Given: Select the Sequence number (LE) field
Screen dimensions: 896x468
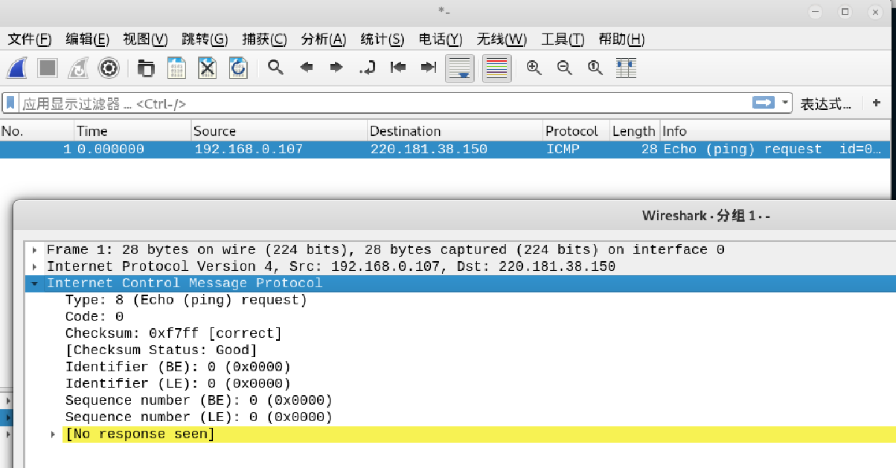Looking at the screenshot, I should coord(199,417).
